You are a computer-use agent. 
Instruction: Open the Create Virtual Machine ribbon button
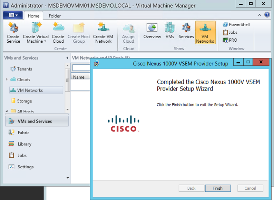pos(36,33)
